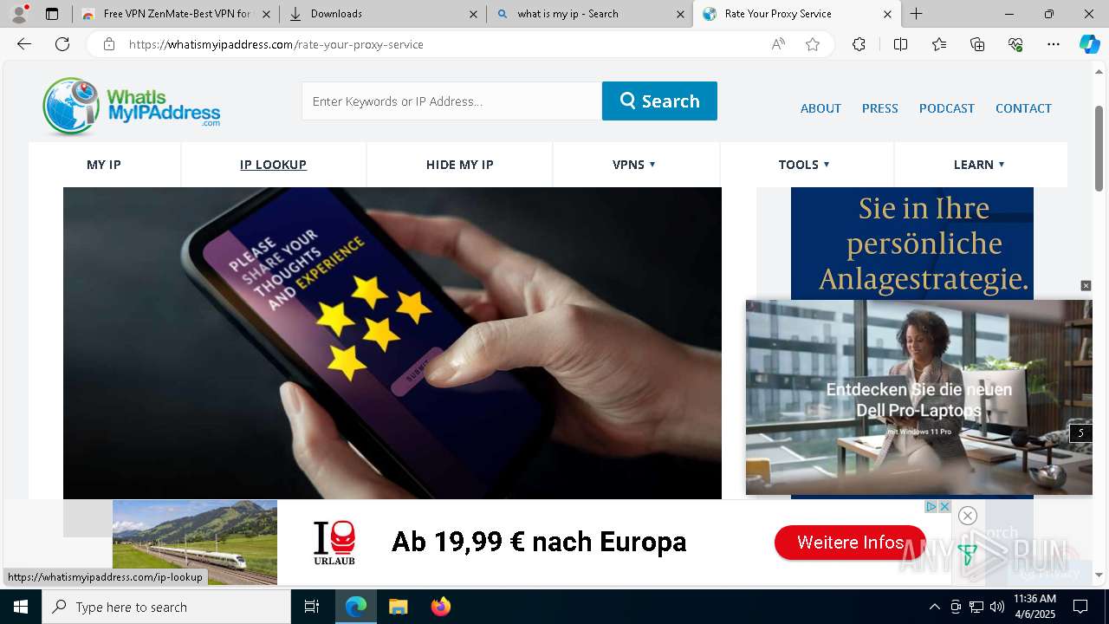
Task: Open the IP LOOKUP menu item
Action: pos(273,165)
